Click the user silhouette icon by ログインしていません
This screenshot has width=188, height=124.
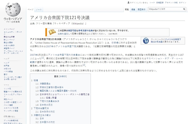(x=128, y=3)
